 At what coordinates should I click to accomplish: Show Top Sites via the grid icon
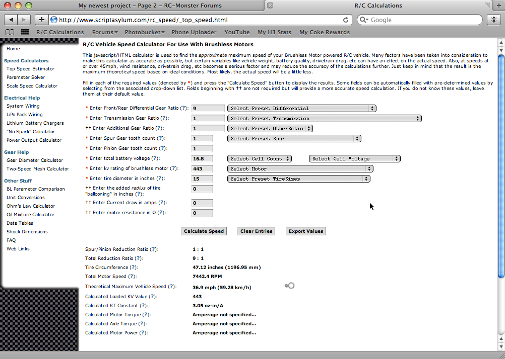pos(25,32)
